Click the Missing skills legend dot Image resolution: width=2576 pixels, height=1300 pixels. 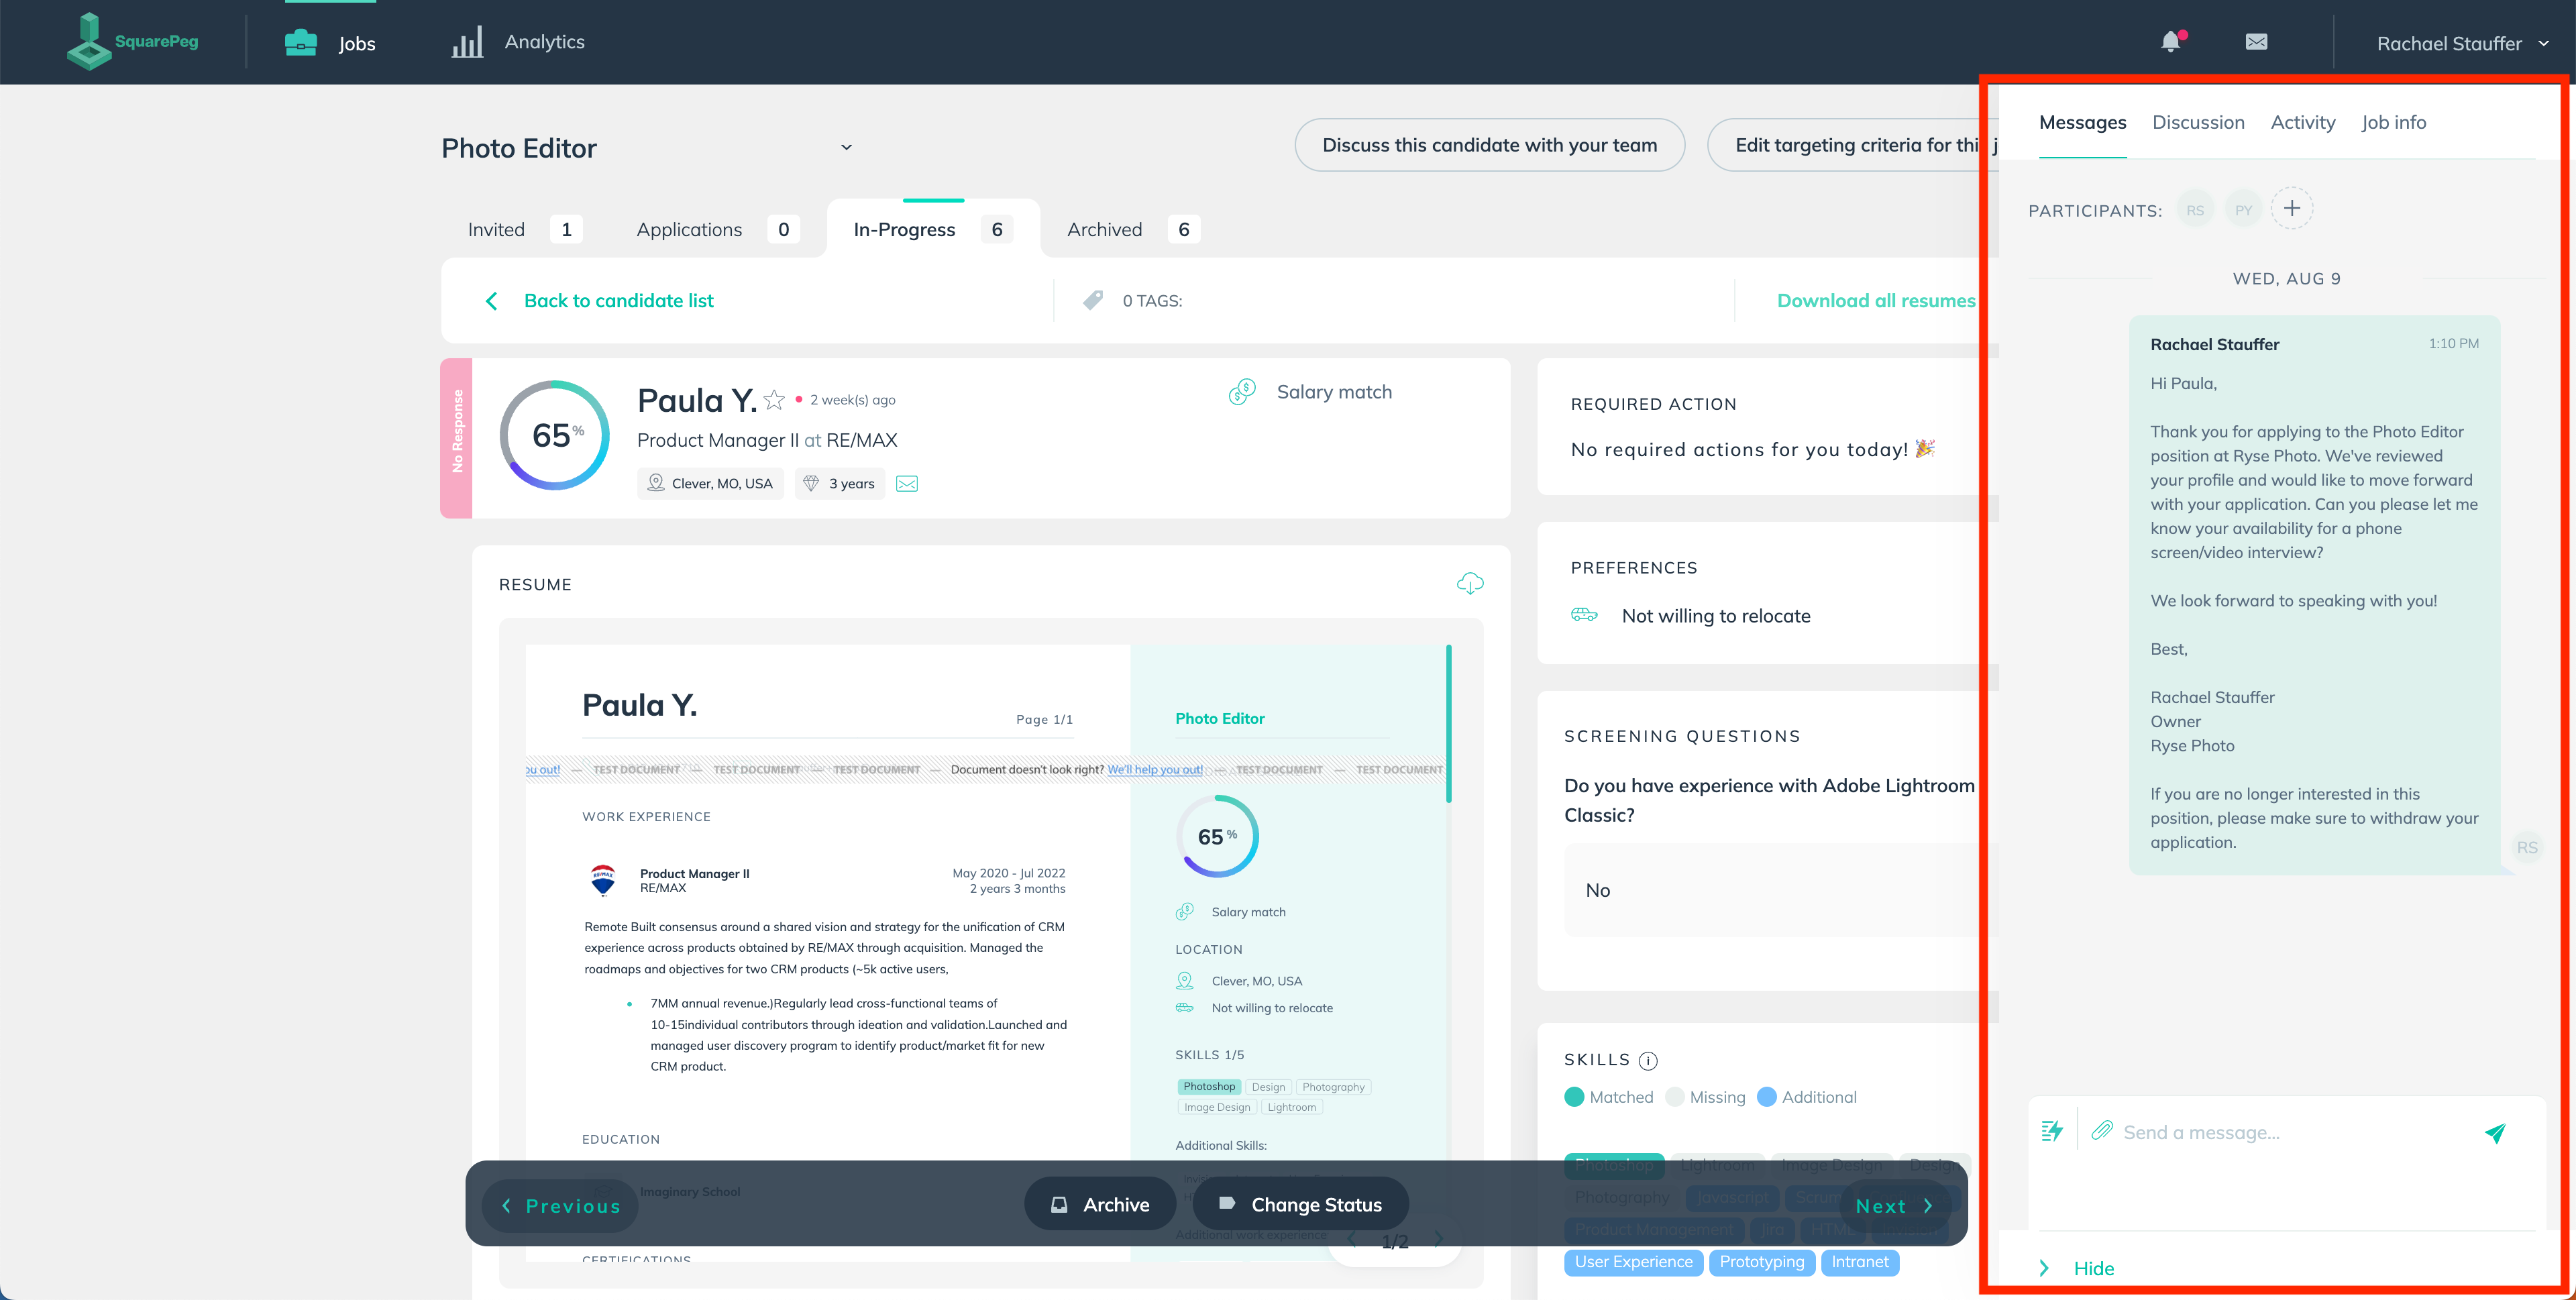(1675, 1097)
